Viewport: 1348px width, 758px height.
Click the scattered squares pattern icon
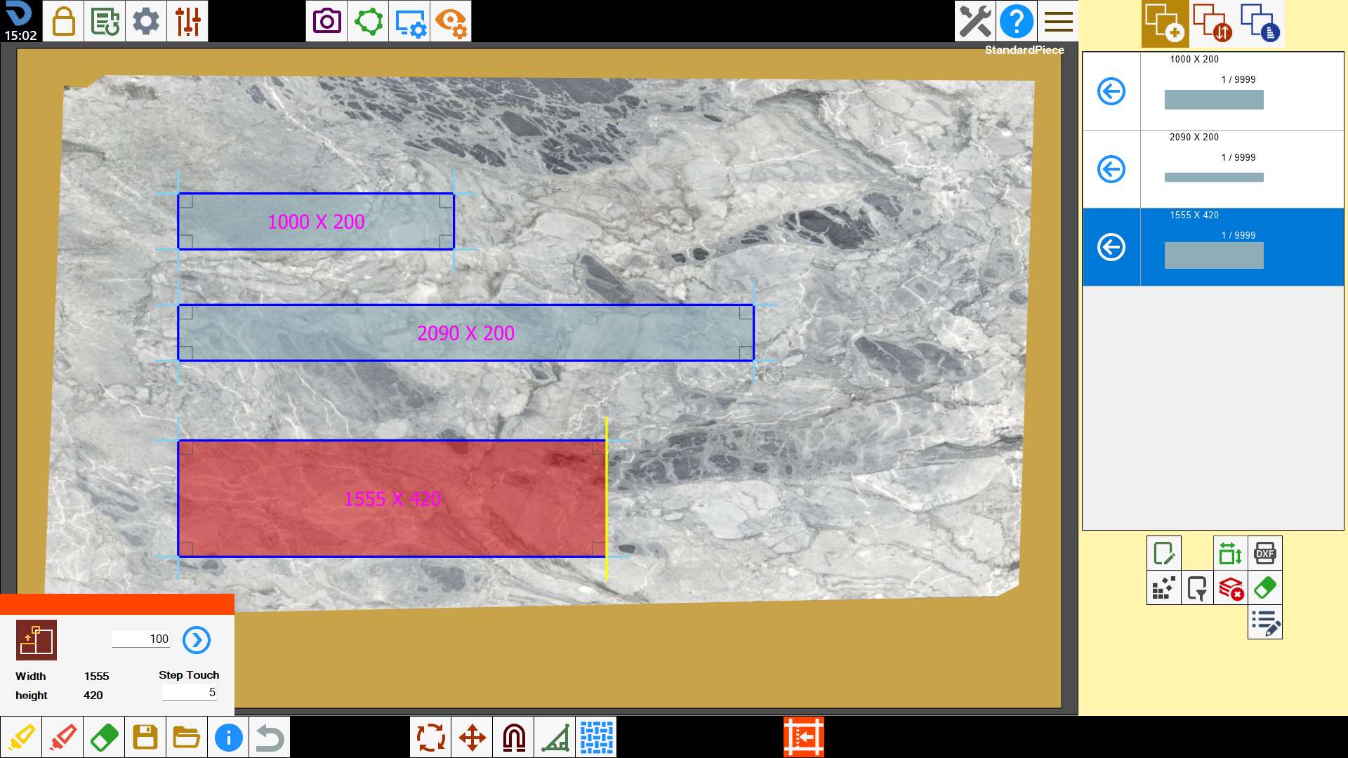point(1163,587)
